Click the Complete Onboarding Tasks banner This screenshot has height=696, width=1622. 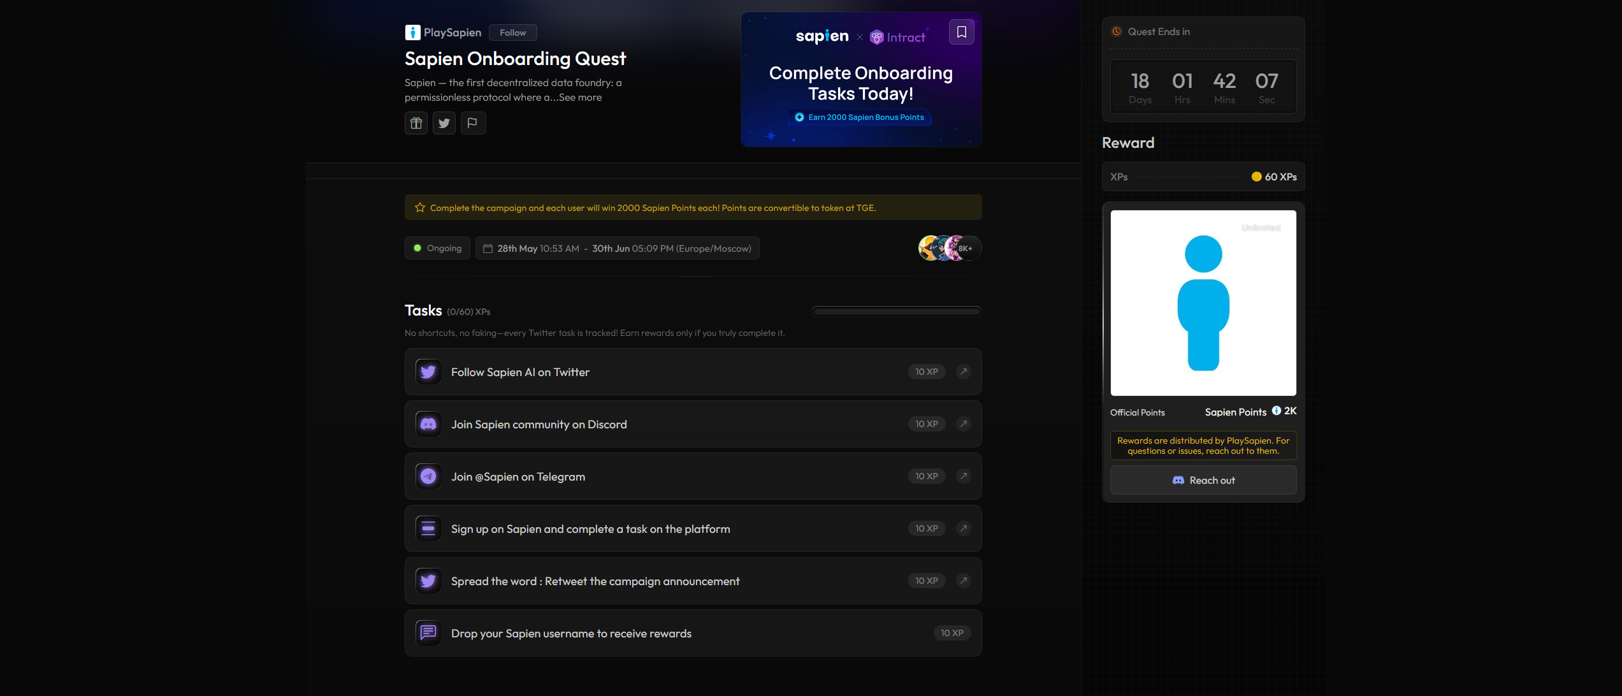click(861, 80)
